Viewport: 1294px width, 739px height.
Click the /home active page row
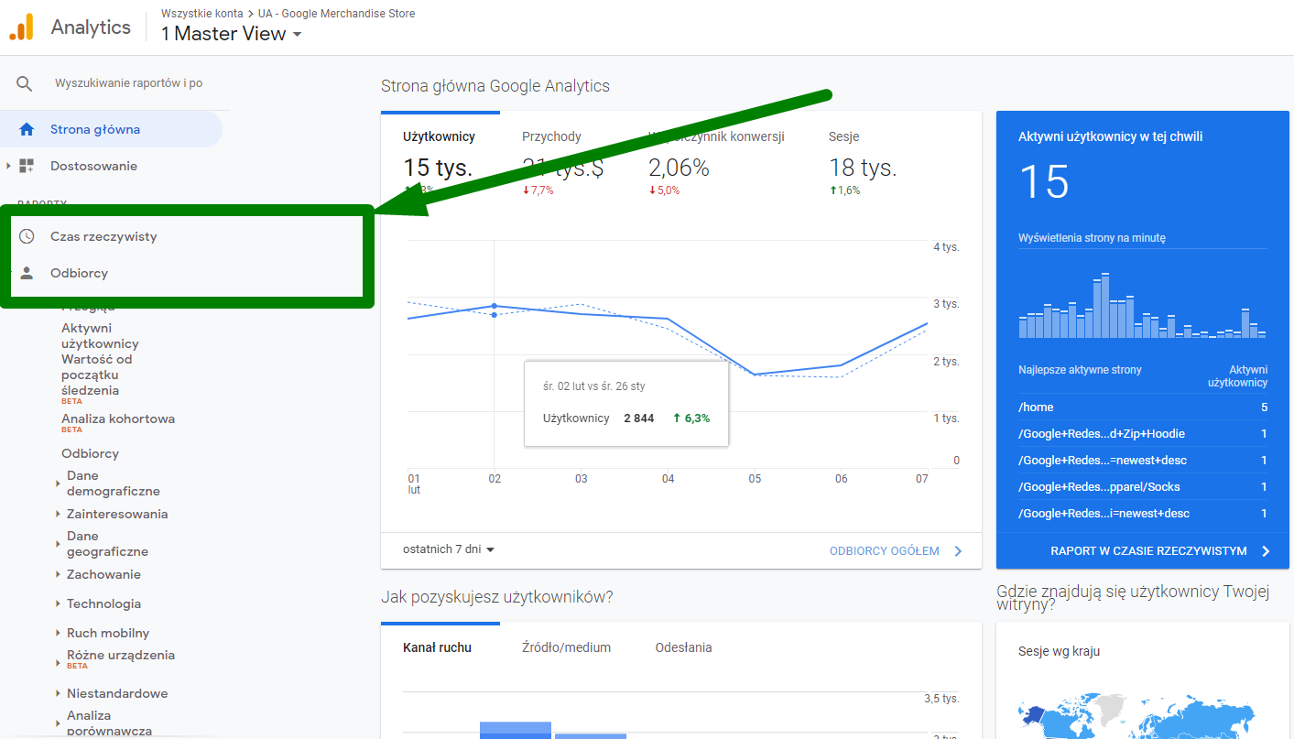tap(1143, 408)
